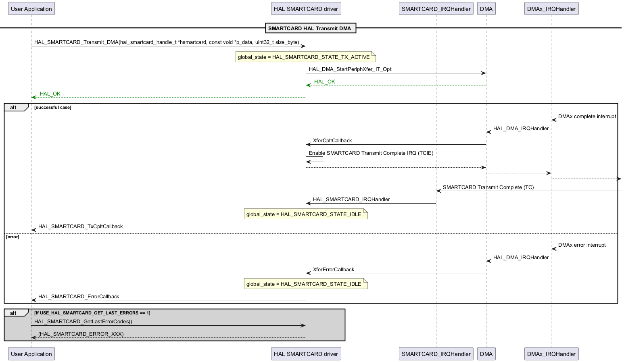Viewport: 624px width, 362px height.
Task: Click the top User Application participant box
Action: coord(31,9)
